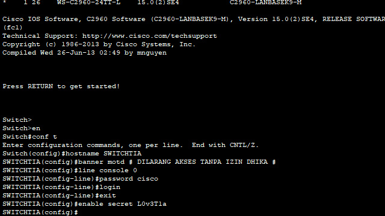The image size is (385, 216).
Task: Select the 'enable secret L0v3T1a' command line
Action: tap(84, 204)
